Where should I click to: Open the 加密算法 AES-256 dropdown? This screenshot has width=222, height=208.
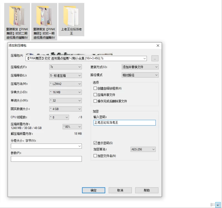pos(143,149)
